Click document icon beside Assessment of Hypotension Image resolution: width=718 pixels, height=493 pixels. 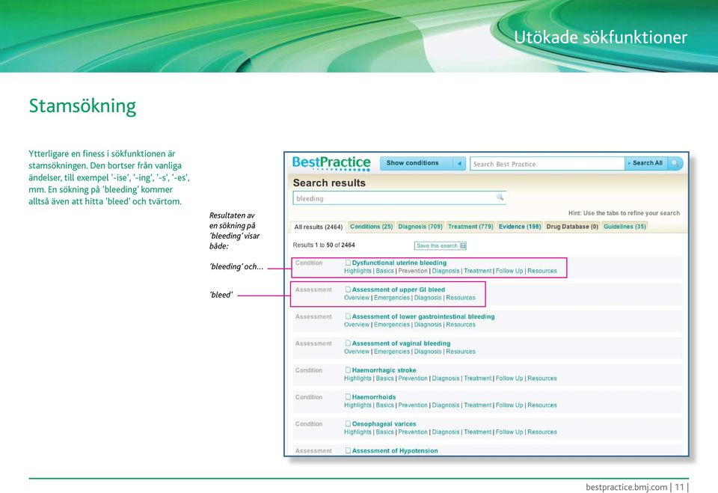348,450
